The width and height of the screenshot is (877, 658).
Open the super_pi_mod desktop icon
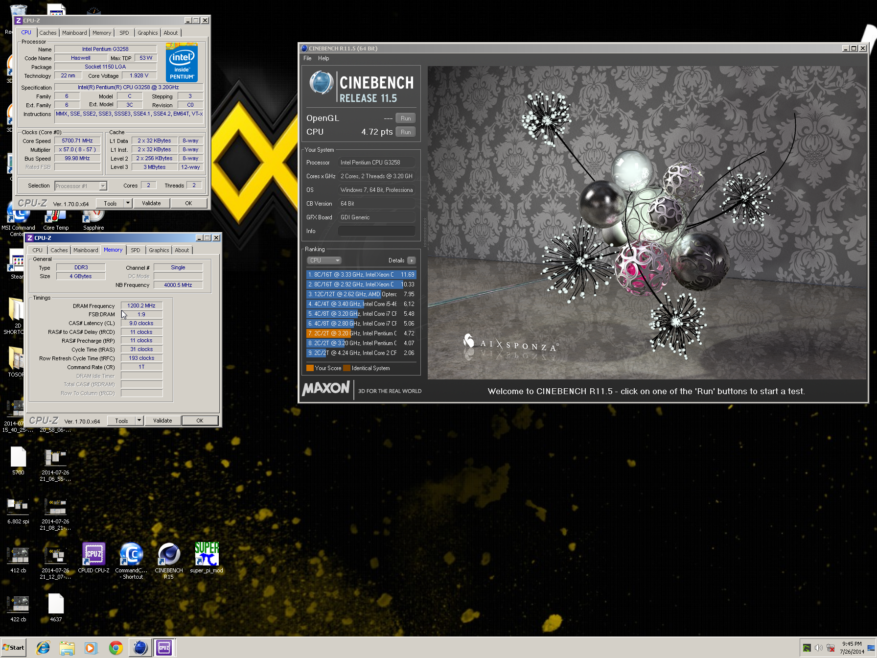(207, 557)
